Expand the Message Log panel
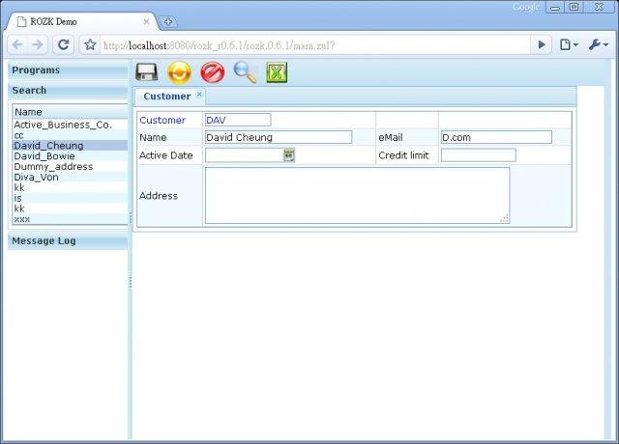 click(x=68, y=241)
